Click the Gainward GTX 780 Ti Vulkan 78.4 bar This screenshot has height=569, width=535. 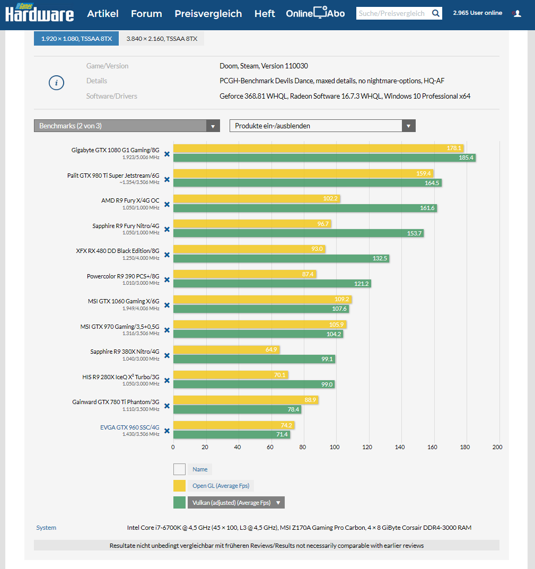point(238,409)
